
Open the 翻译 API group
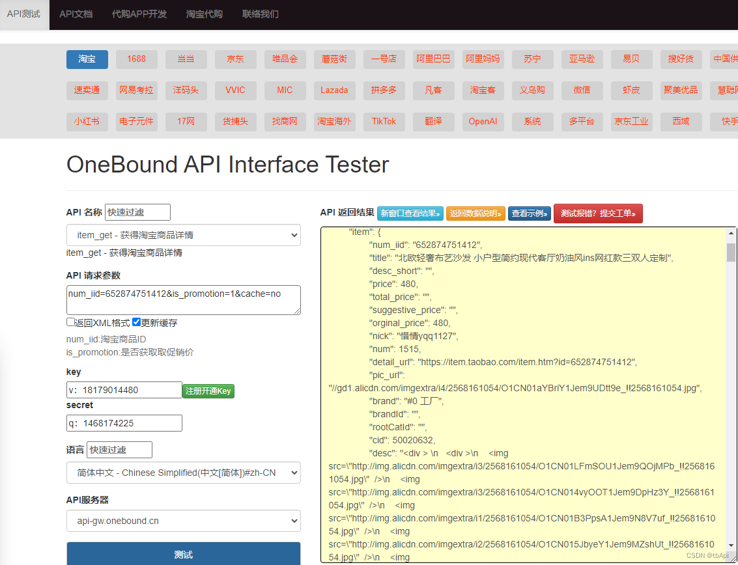pos(433,122)
